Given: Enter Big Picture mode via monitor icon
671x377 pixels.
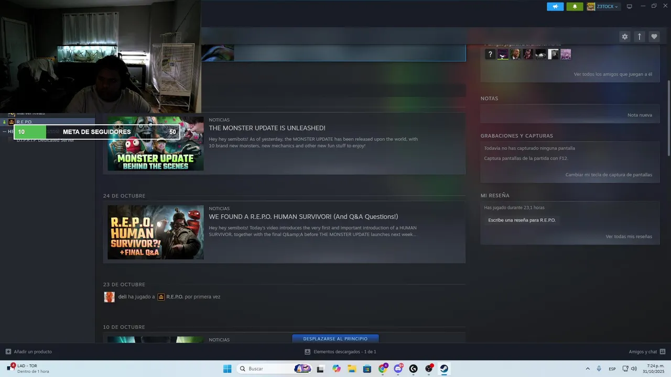Looking at the screenshot, I should click(x=630, y=6).
